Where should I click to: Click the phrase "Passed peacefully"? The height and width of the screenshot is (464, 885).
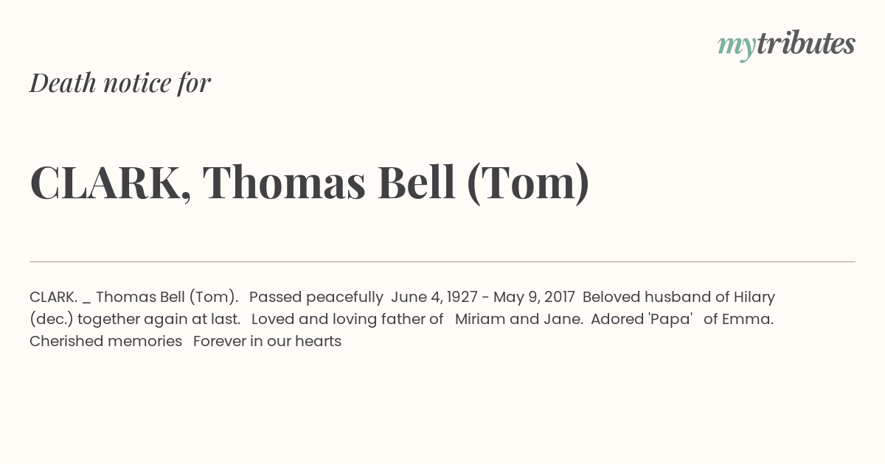coord(316,298)
